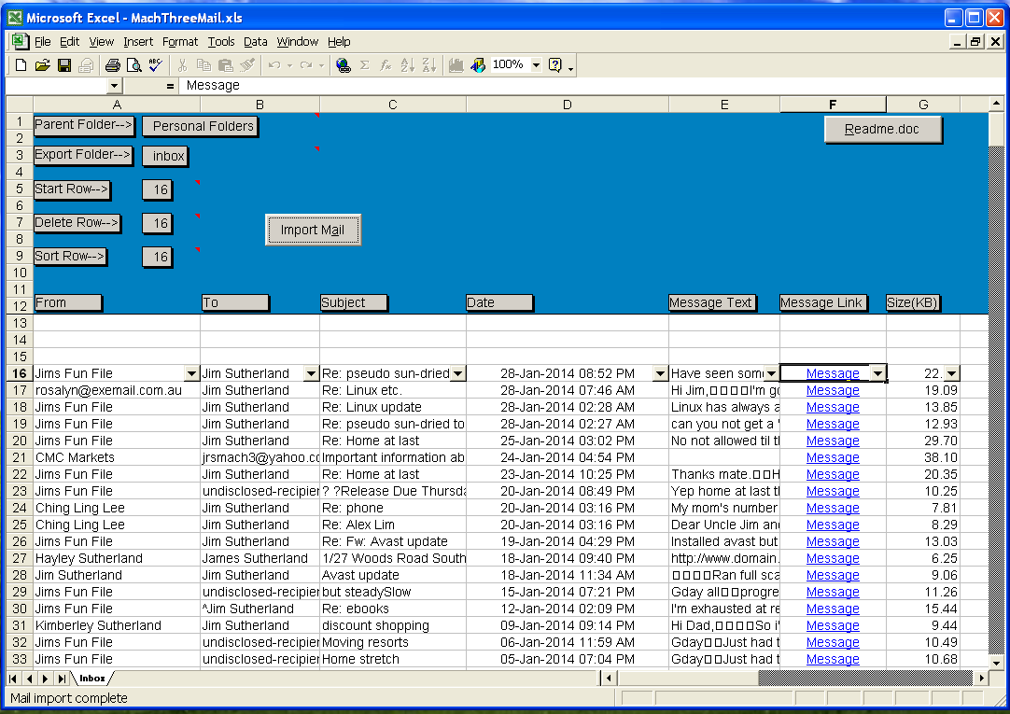Open the Message Link filter dropdown in row 16

(877, 373)
